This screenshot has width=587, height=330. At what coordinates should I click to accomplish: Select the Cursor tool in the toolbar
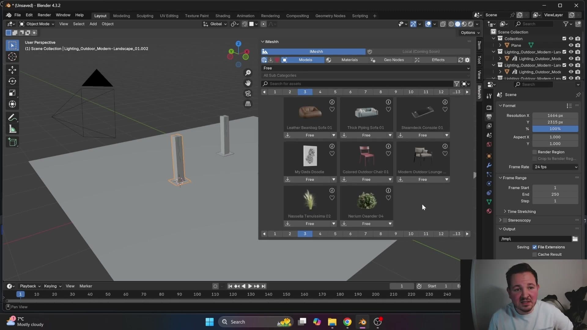click(x=12, y=57)
